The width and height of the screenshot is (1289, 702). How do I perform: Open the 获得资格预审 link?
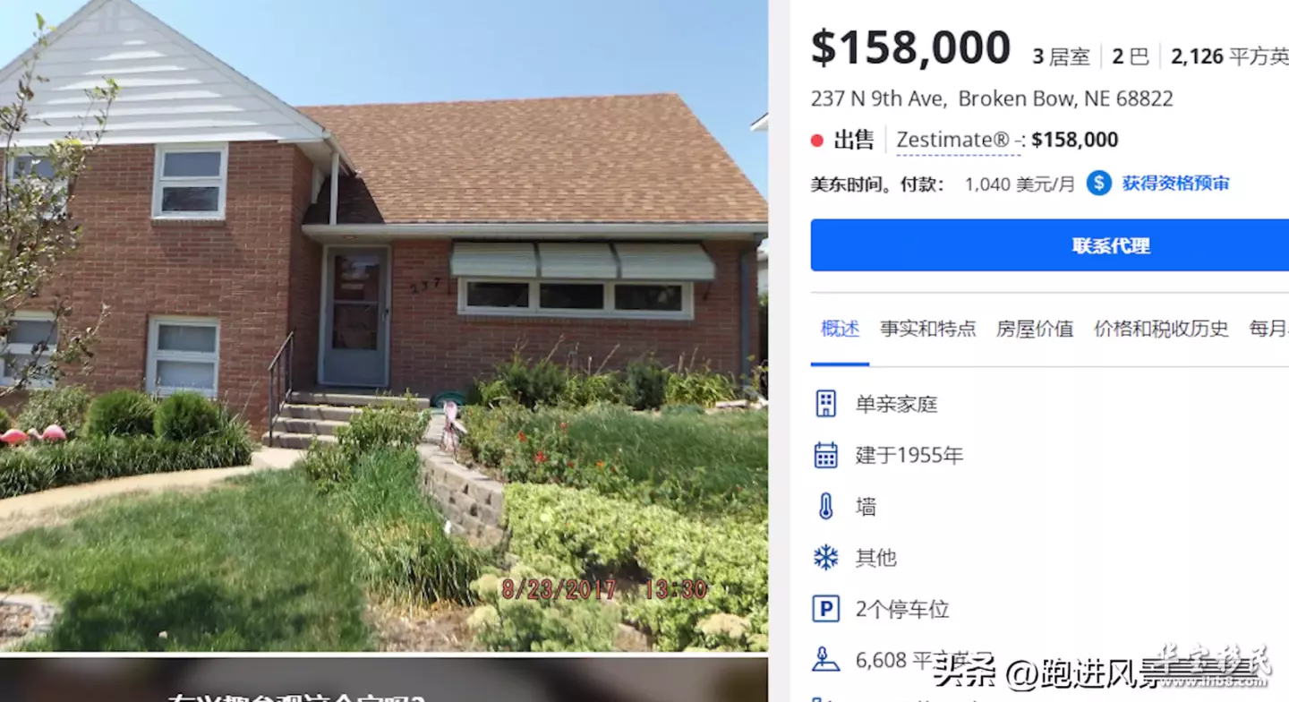[x=1175, y=184]
